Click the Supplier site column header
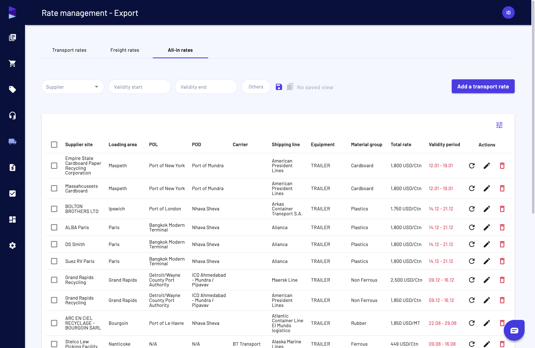535x348 pixels. (x=79, y=145)
